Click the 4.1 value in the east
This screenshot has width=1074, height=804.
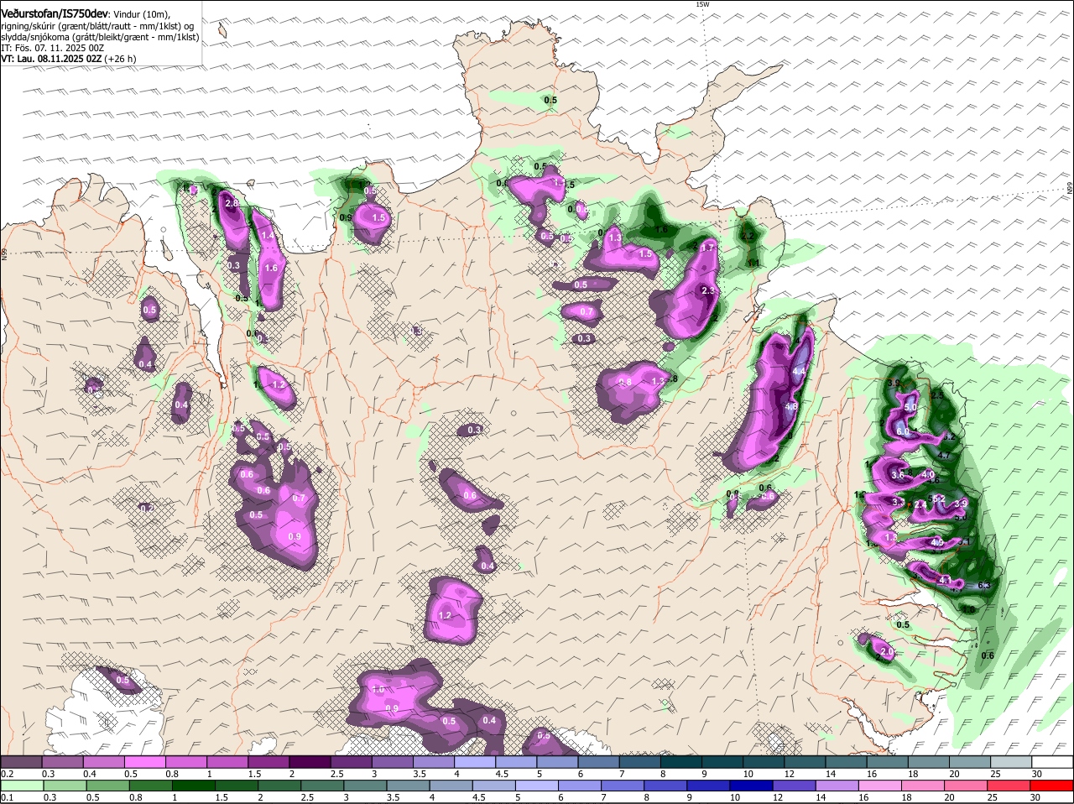pyautogui.click(x=944, y=580)
